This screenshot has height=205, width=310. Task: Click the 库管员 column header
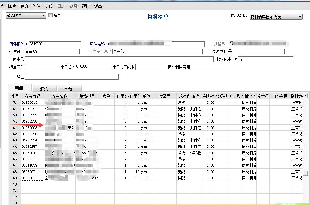[263, 96]
